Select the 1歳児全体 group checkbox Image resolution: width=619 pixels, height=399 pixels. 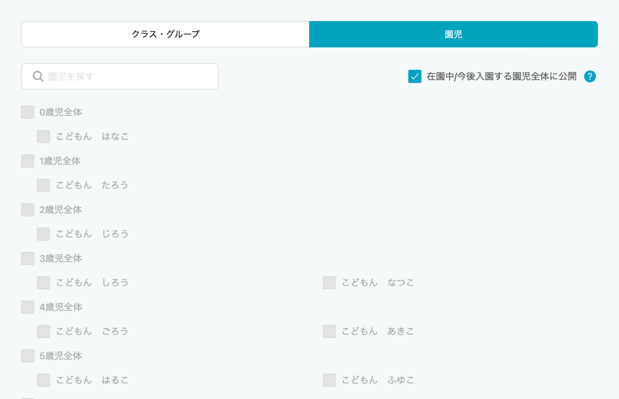pyautogui.click(x=28, y=161)
